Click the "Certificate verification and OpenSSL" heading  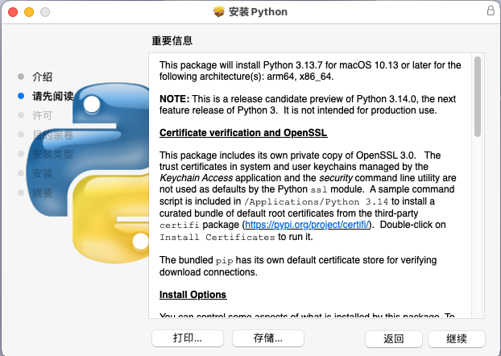pos(243,133)
